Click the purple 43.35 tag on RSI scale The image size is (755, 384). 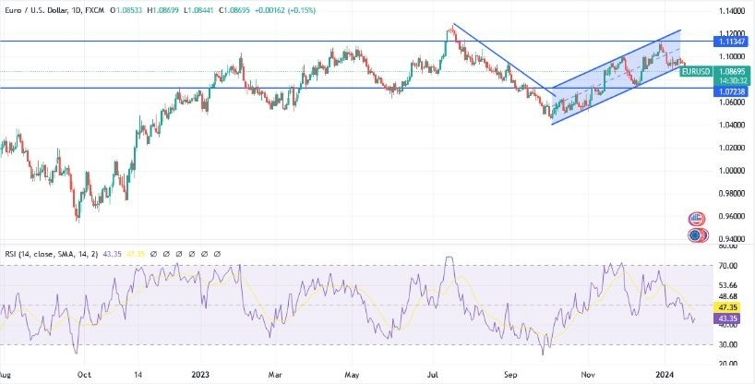728,318
